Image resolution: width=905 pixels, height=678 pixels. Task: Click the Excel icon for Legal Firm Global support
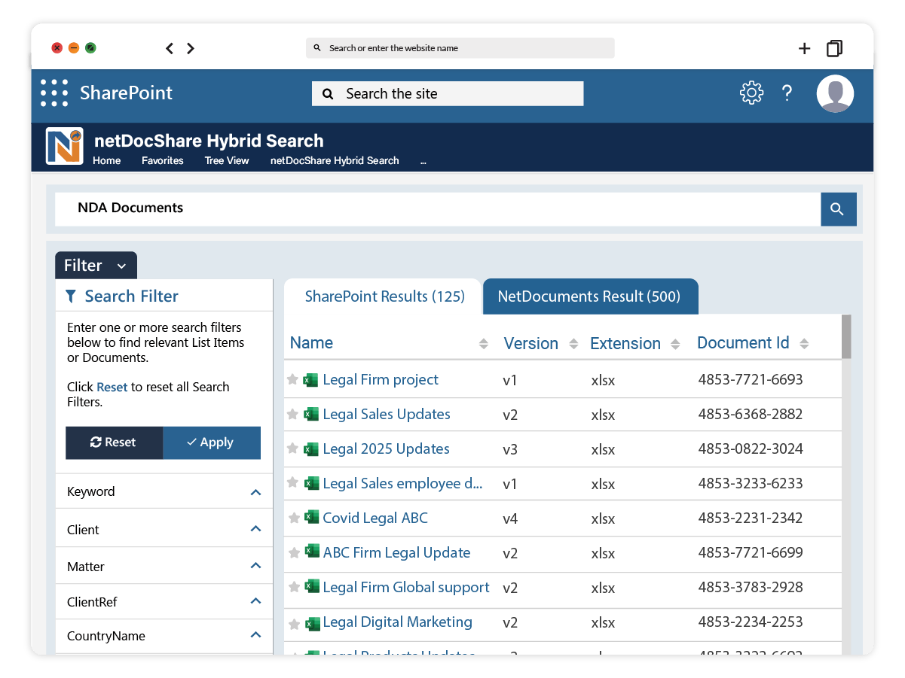311,587
